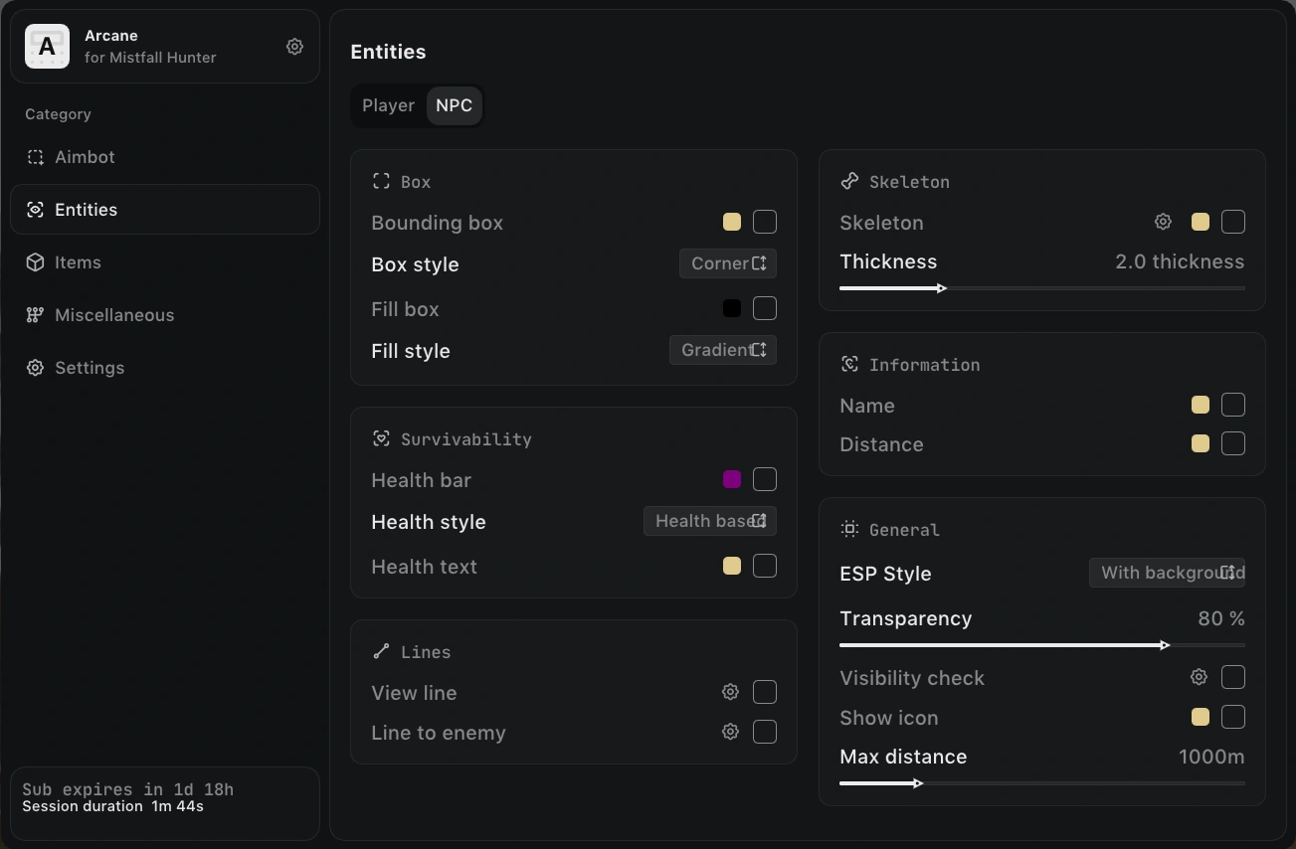
Task: Enable the Show icon checkbox
Action: (1233, 717)
